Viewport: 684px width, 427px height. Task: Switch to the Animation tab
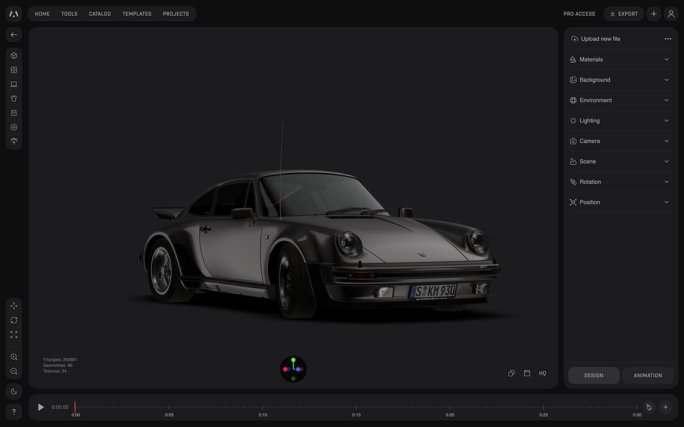point(648,375)
